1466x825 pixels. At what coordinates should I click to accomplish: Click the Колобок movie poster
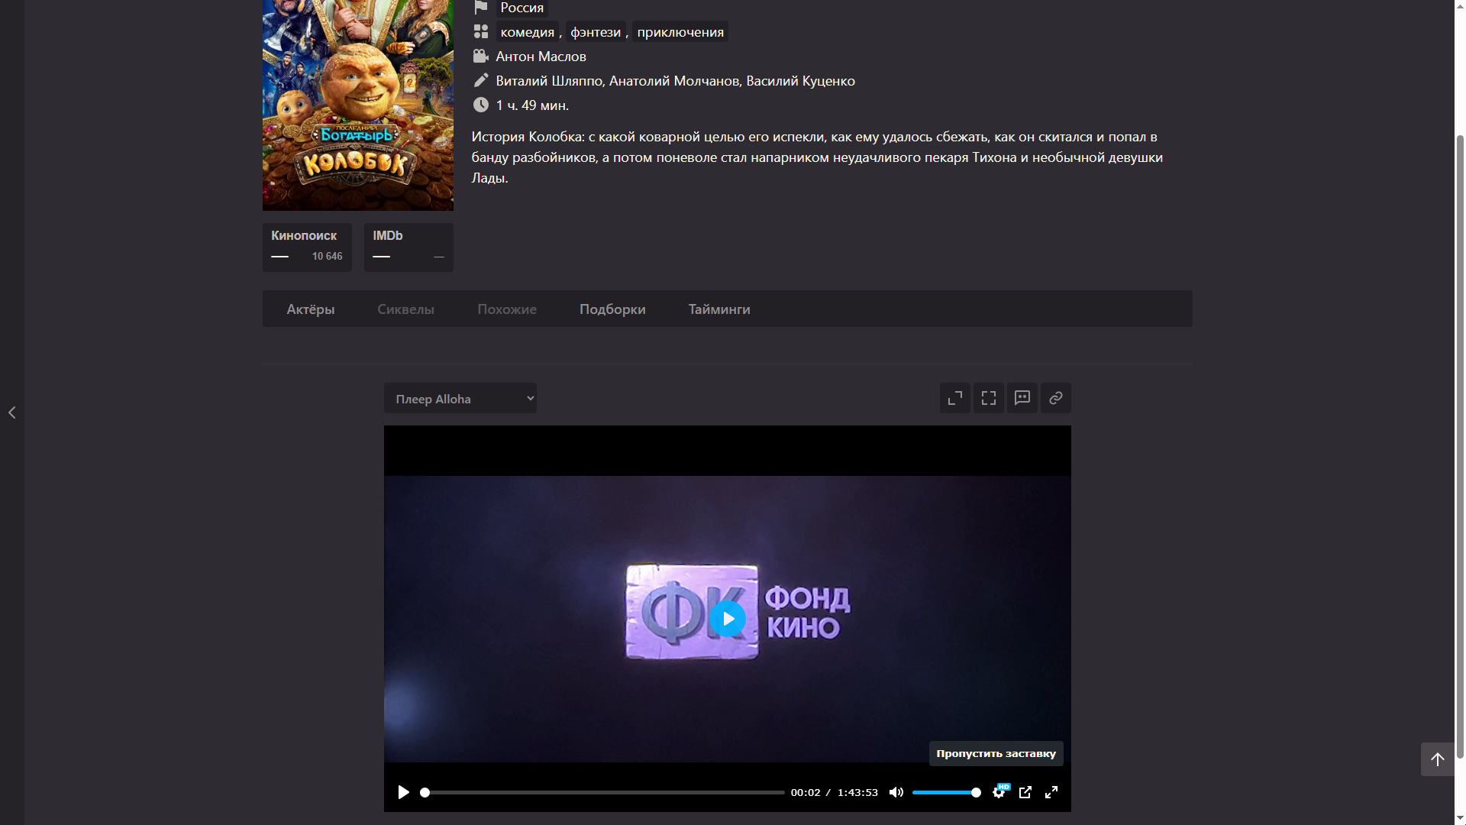[x=358, y=105]
